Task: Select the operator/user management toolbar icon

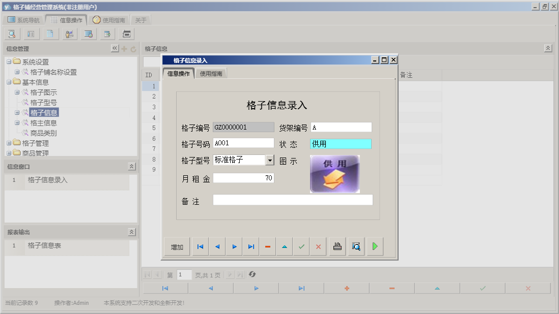Action: click(x=69, y=34)
